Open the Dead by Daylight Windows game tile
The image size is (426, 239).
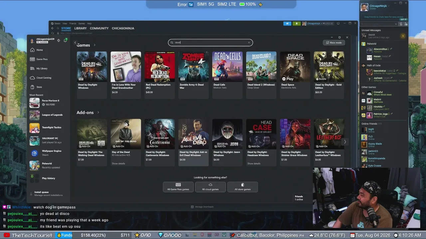pyautogui.click(x=92, y=75)
